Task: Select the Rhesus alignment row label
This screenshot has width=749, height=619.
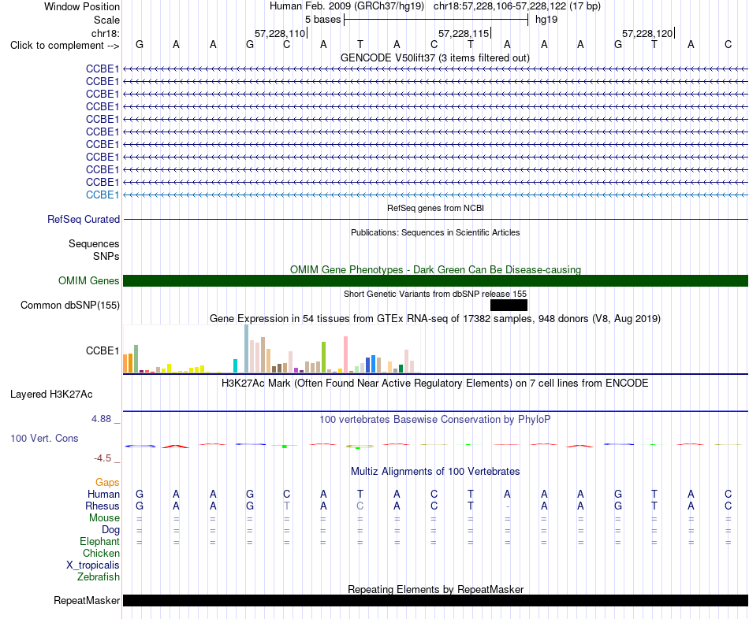Action: [102, 506]
